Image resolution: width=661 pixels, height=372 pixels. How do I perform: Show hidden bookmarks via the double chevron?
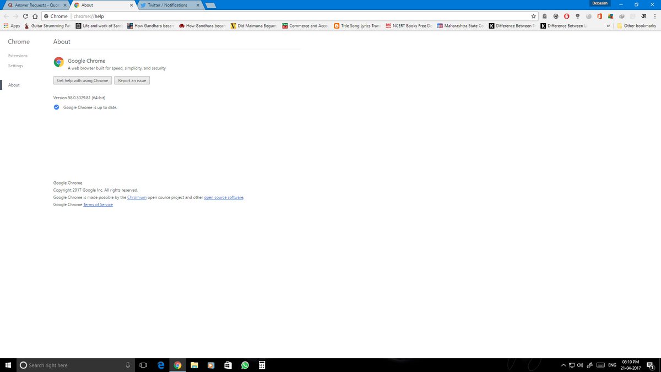[x=608, y=26]
